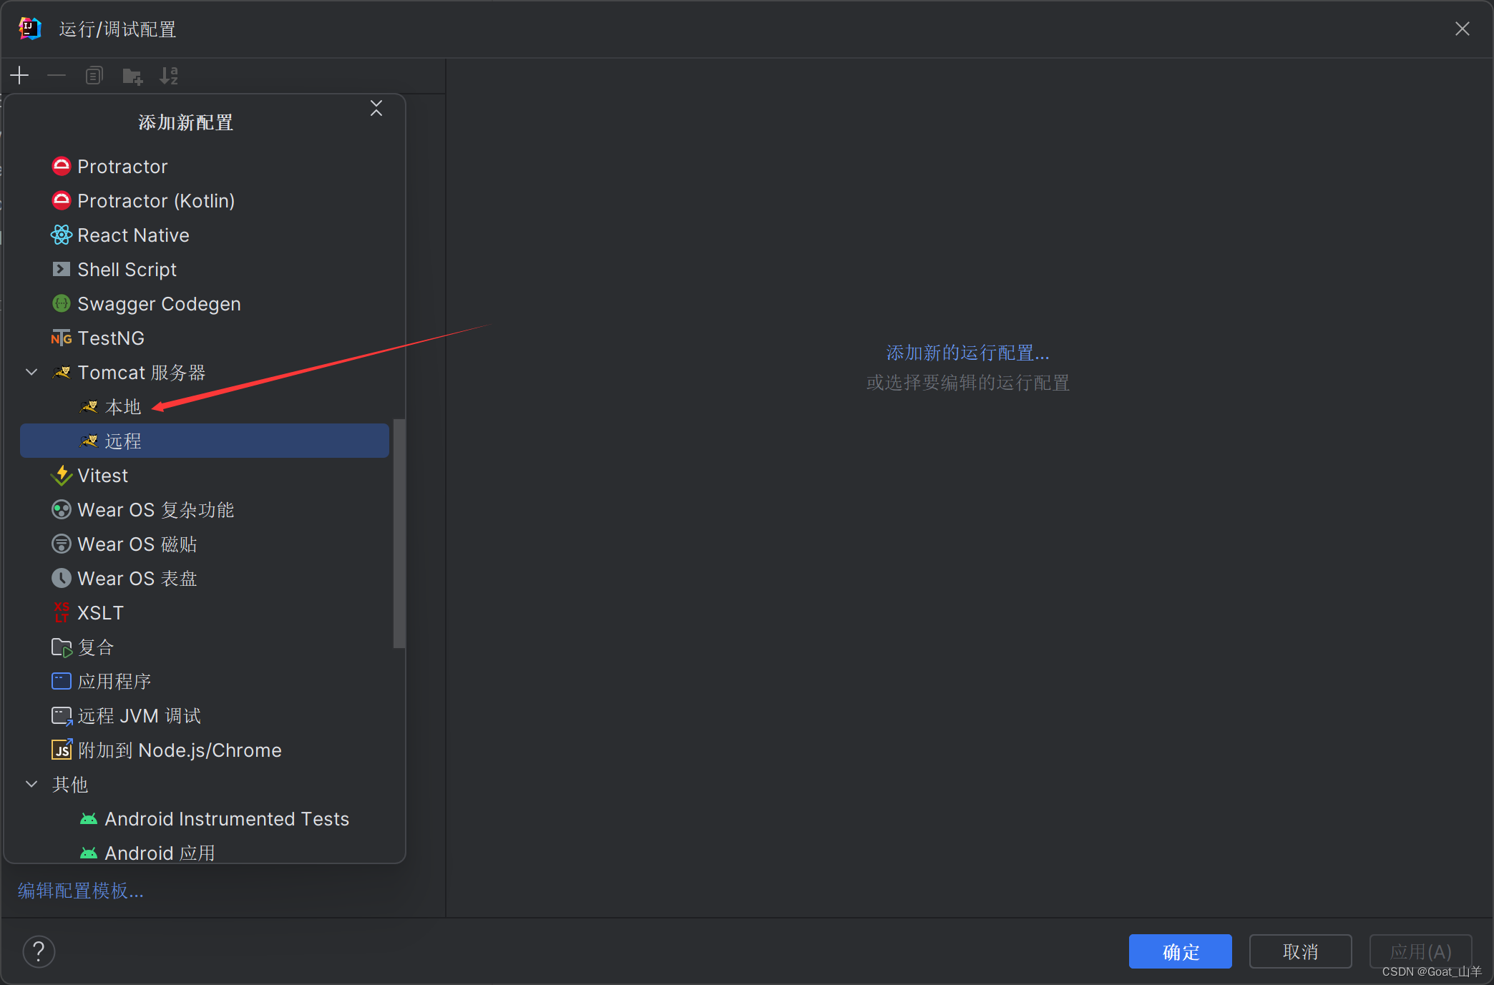Viewport: 1494px width, 985px height.
Task: Click the 确定 button
Action: 1180,951
